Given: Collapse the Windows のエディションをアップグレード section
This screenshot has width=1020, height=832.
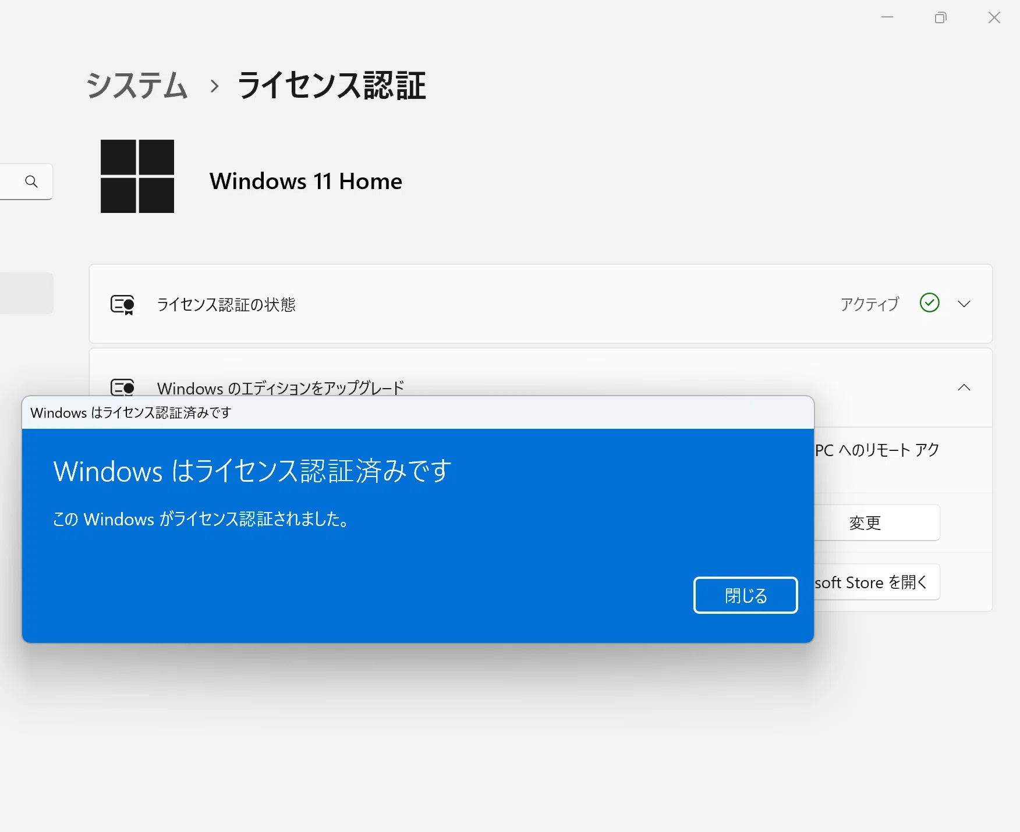Looking at the screenshot, I should pos(964,387).
